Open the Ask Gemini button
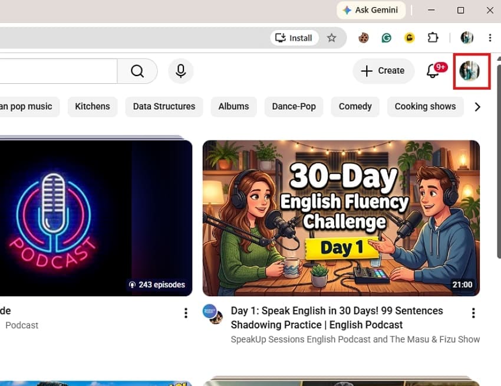Viewport: 501px width, 386px height. pyautogui.click(x=371, y=10)
